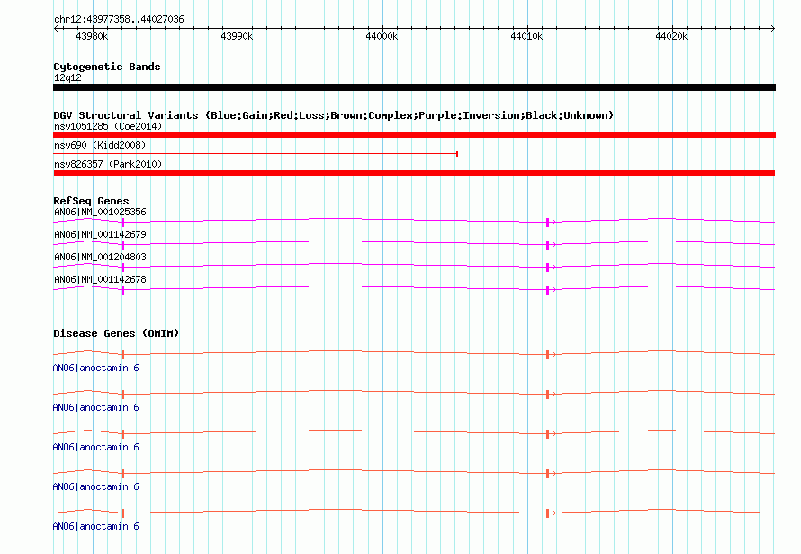Click the nsv690 (Kidd2008) variant label
This screenshot has height=554, width=801.
point(100,145)
